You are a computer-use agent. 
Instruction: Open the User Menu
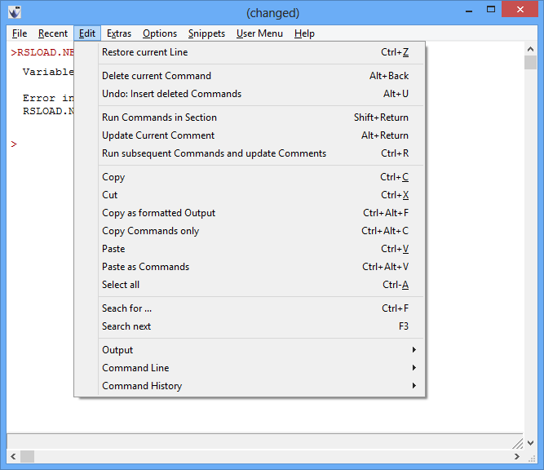click(259, 33)
